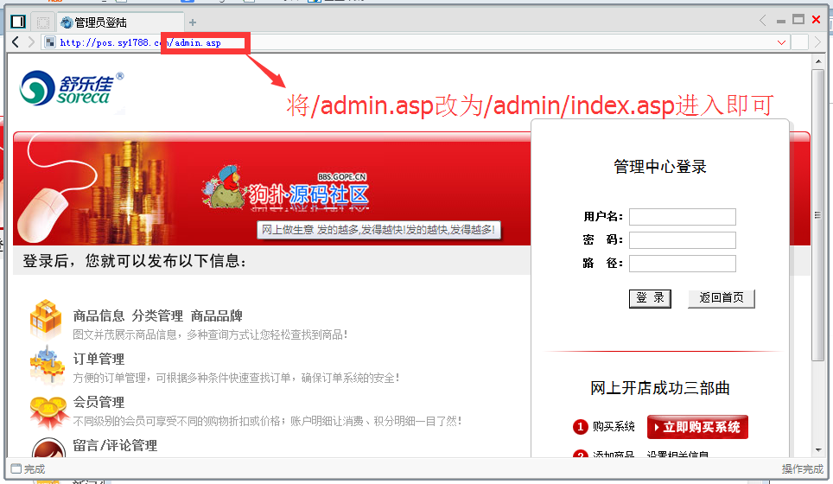Go forward with the browser forward arrow
833x484 pixels.
[x=31, y=42]
